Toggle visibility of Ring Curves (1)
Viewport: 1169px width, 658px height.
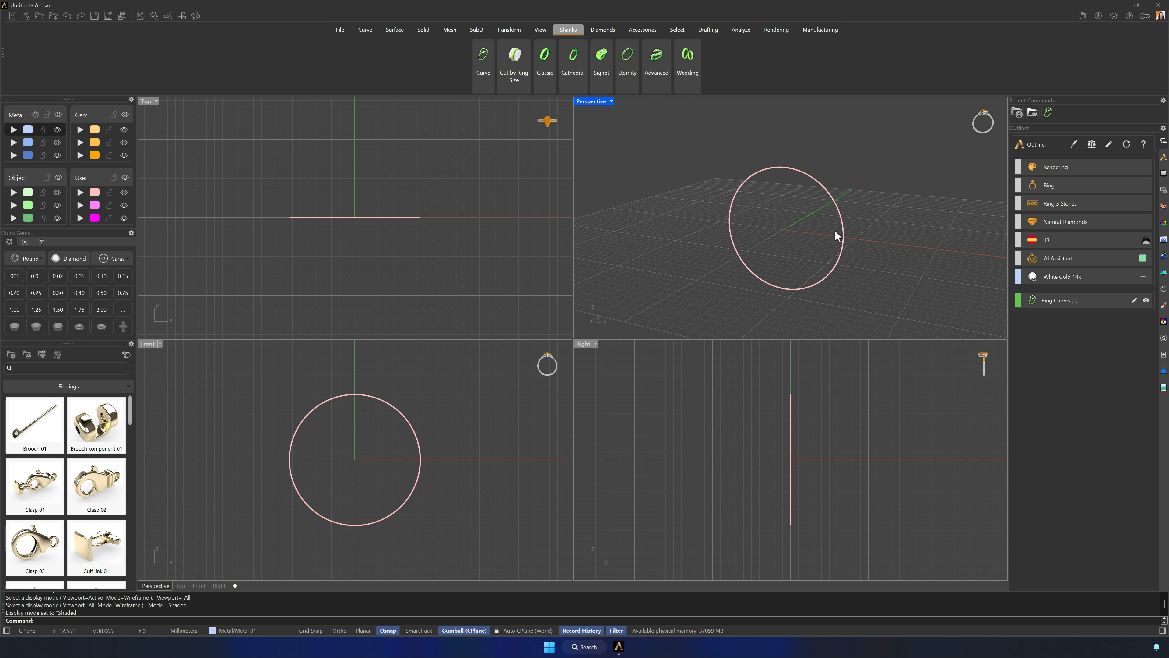[1146, 300]
